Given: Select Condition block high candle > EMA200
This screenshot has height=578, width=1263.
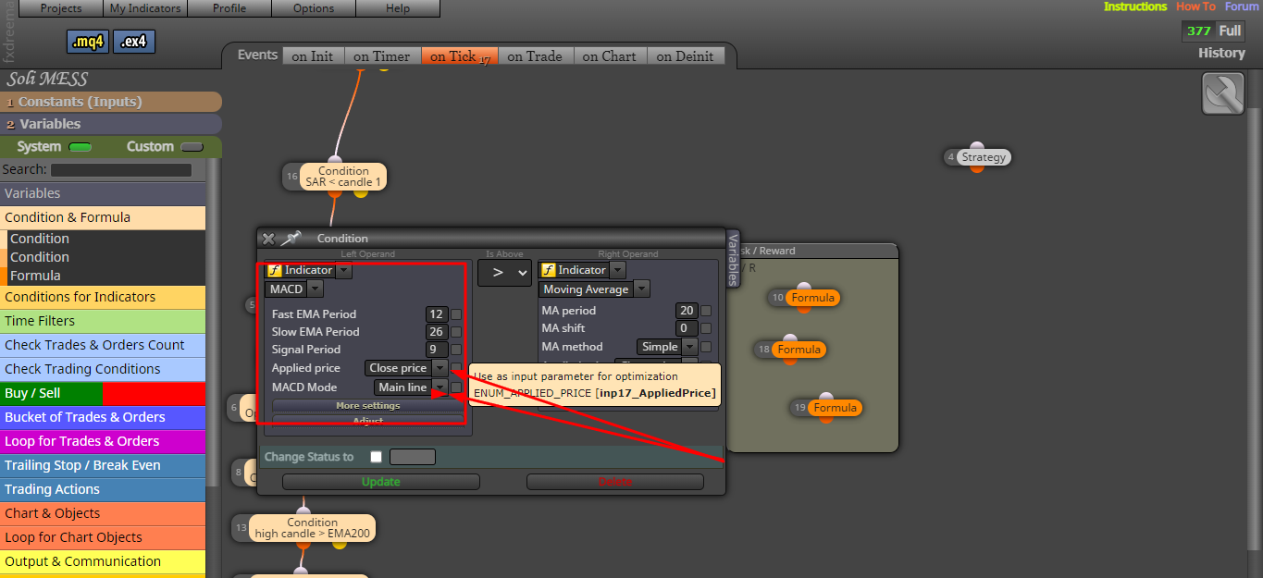Looking at the screenshot, I should coord(313,528).
